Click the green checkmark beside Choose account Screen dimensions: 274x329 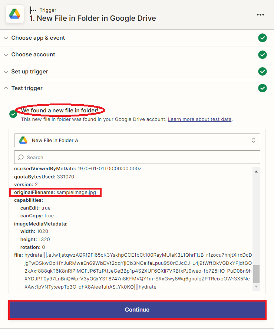(x=263, y=55)
